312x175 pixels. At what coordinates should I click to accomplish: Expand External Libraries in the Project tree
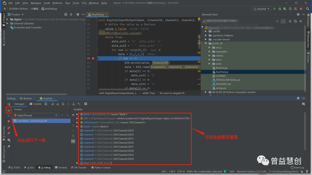point(7,23)
